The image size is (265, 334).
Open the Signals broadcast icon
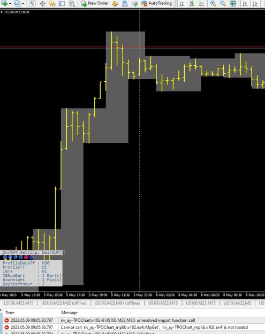click(134, 3)
